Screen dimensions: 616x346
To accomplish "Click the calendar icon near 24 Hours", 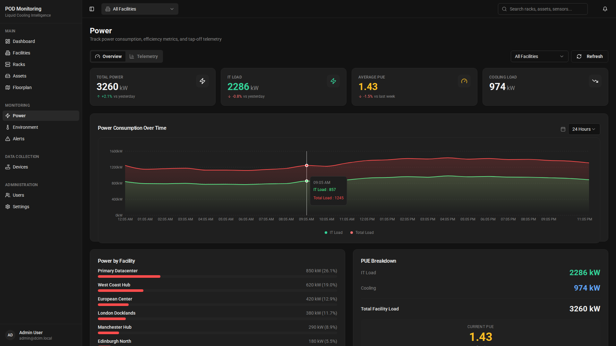I will 563,129.
